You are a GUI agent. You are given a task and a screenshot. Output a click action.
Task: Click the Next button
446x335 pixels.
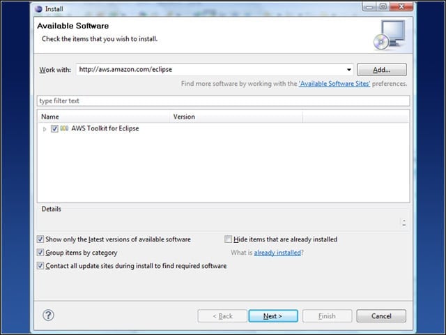coord(273,316)
